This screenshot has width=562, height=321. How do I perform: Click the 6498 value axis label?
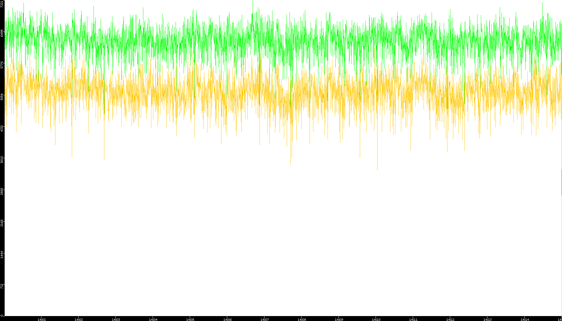[x=2, y=33]
